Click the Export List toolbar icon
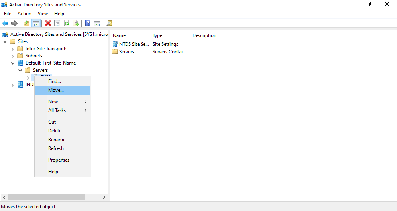 (x=76, y=24)
